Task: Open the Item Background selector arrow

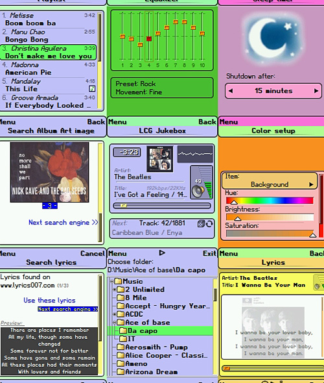Action: (311, 184)
